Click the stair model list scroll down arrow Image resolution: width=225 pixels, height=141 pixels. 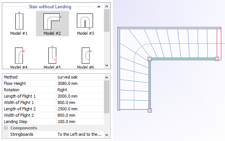click(x=106, y=65)
